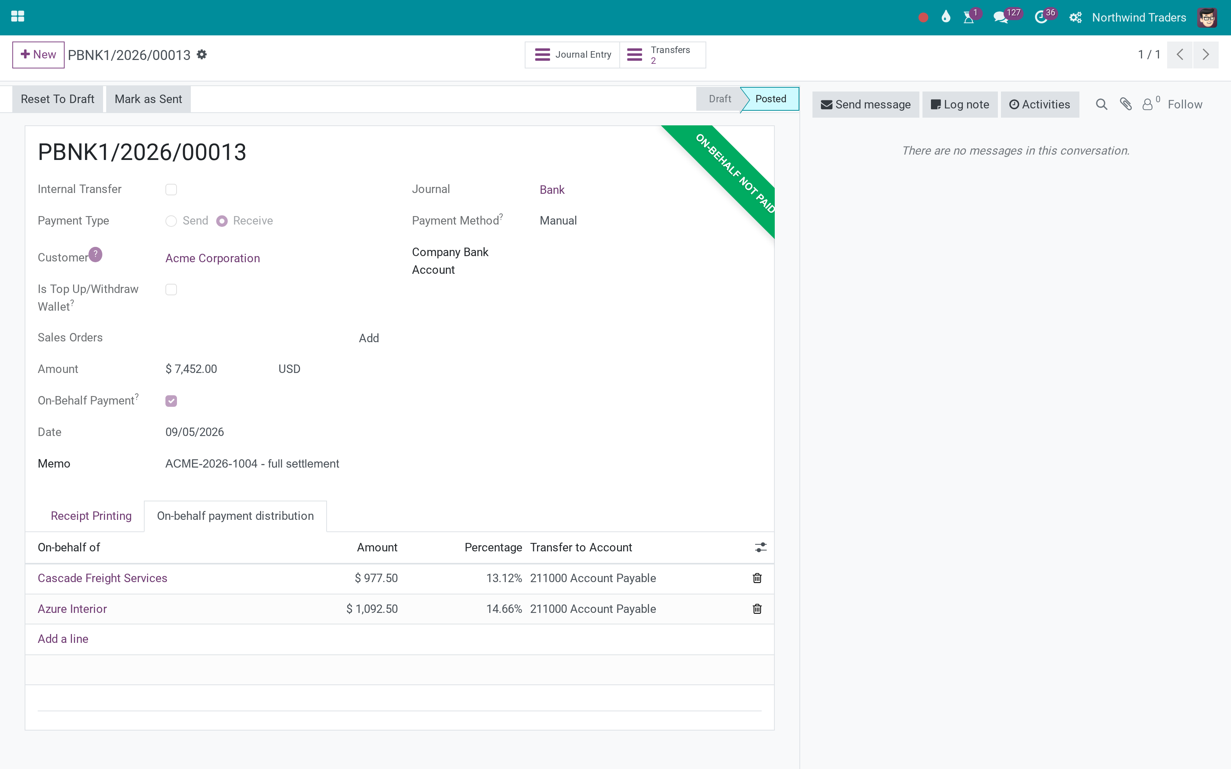
Task: Open On-behalf payment distribution tab
Action: [x=235, y=516]
